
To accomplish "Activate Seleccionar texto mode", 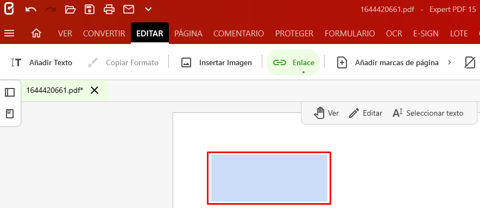I will click(x=428, y=113).
